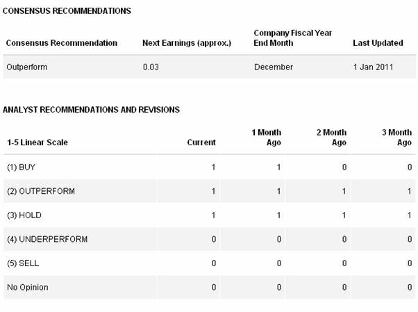The height and width of the screenshot is (312, 418).
Task: Select the (3) HOLD row label
Action: pyautogui.click(x=24, y=215)
